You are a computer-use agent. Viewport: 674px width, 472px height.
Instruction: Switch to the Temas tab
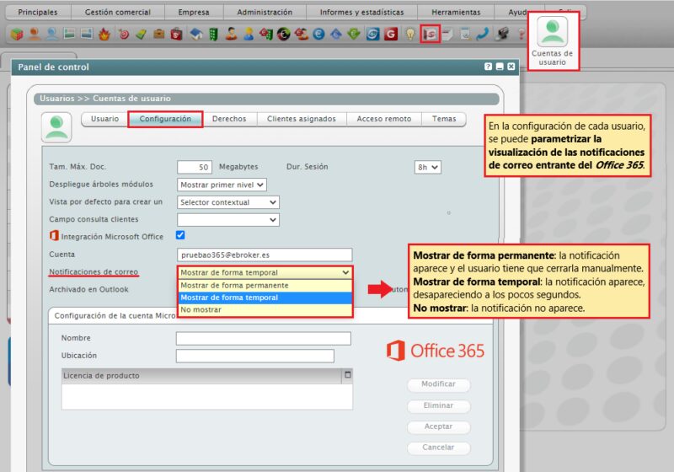click(444, 119)
